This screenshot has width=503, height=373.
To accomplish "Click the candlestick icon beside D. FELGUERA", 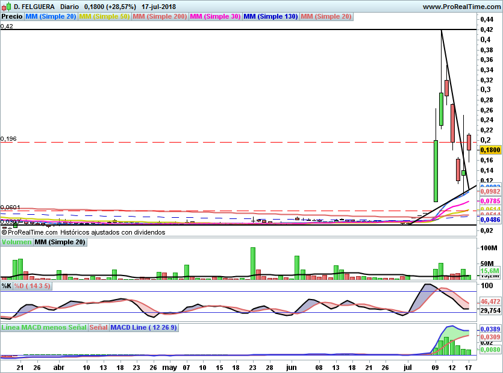I will coord(7,7).
